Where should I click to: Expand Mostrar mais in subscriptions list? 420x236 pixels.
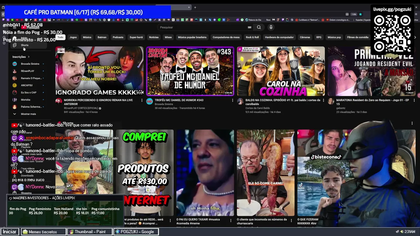(28, 114)
